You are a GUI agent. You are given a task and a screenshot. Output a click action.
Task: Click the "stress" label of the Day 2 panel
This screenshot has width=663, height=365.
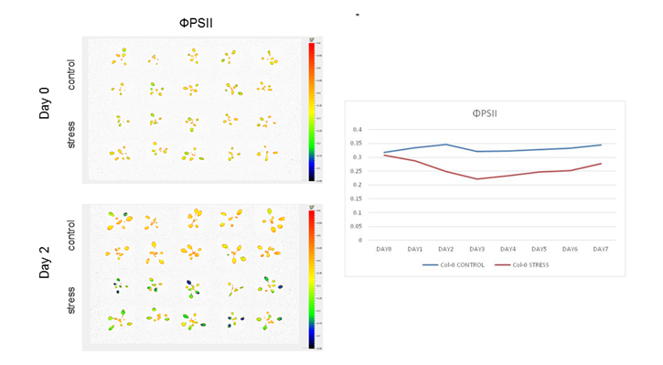(71, 300)
